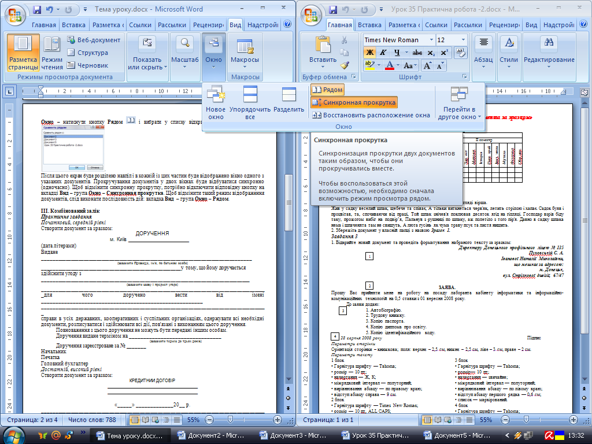The height and width of the screenshot is (444, 592).
Task: Select Структура view in left window
Action: pos(88,53)
